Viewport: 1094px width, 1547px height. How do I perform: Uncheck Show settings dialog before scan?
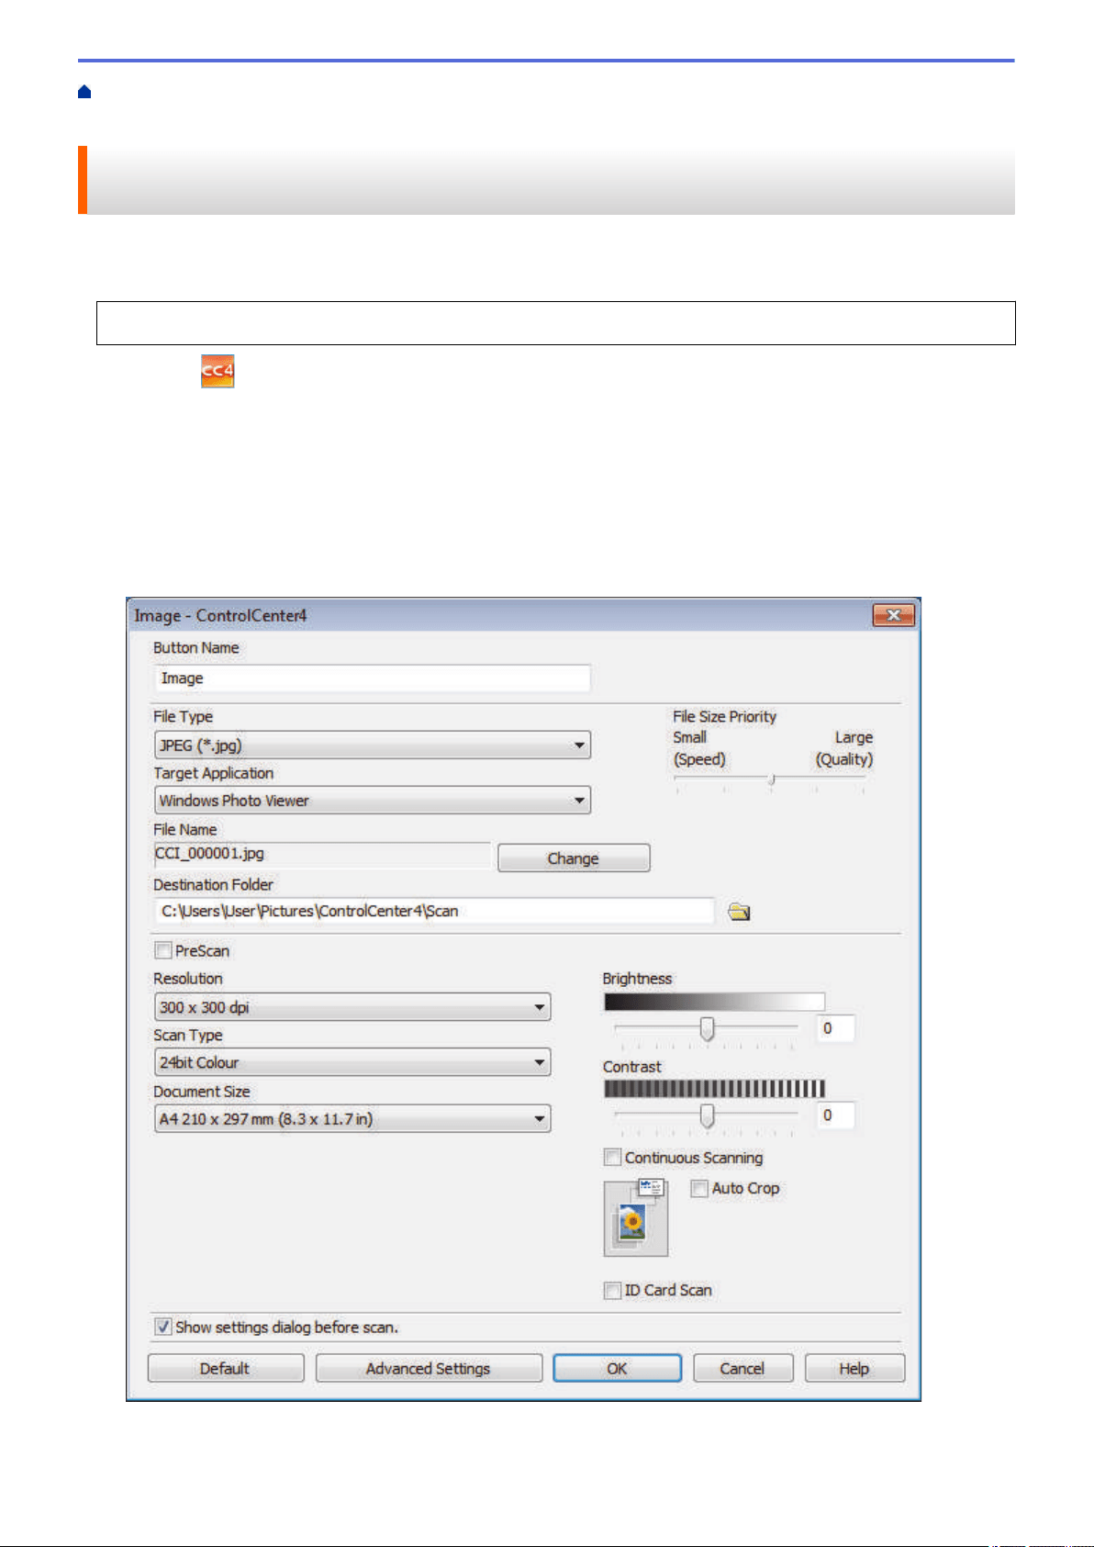[163, 1327]
